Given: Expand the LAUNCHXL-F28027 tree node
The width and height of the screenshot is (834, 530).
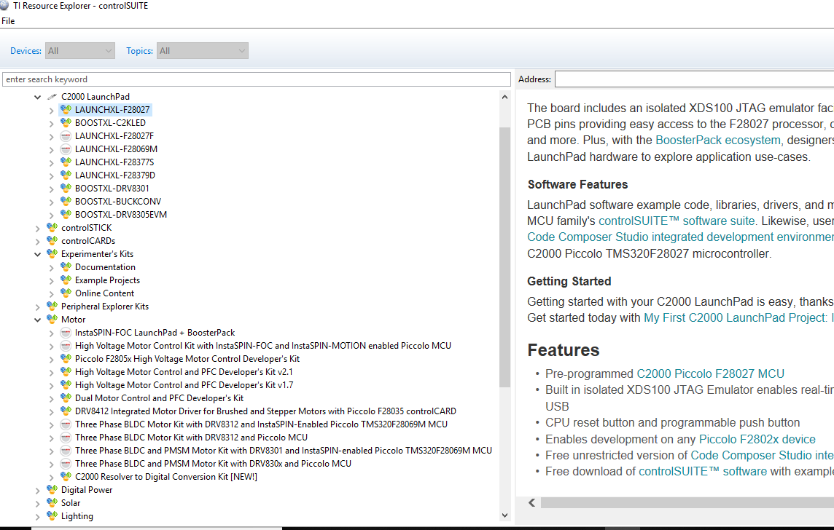Looking at the screenshot, I should click(x=51, y=110).
